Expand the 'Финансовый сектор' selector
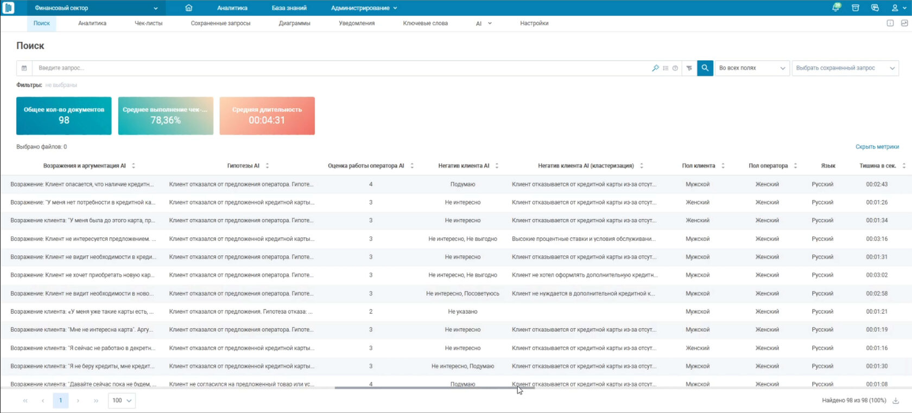The width and height of the screenshot is (912, 413). tap(96, 8)
